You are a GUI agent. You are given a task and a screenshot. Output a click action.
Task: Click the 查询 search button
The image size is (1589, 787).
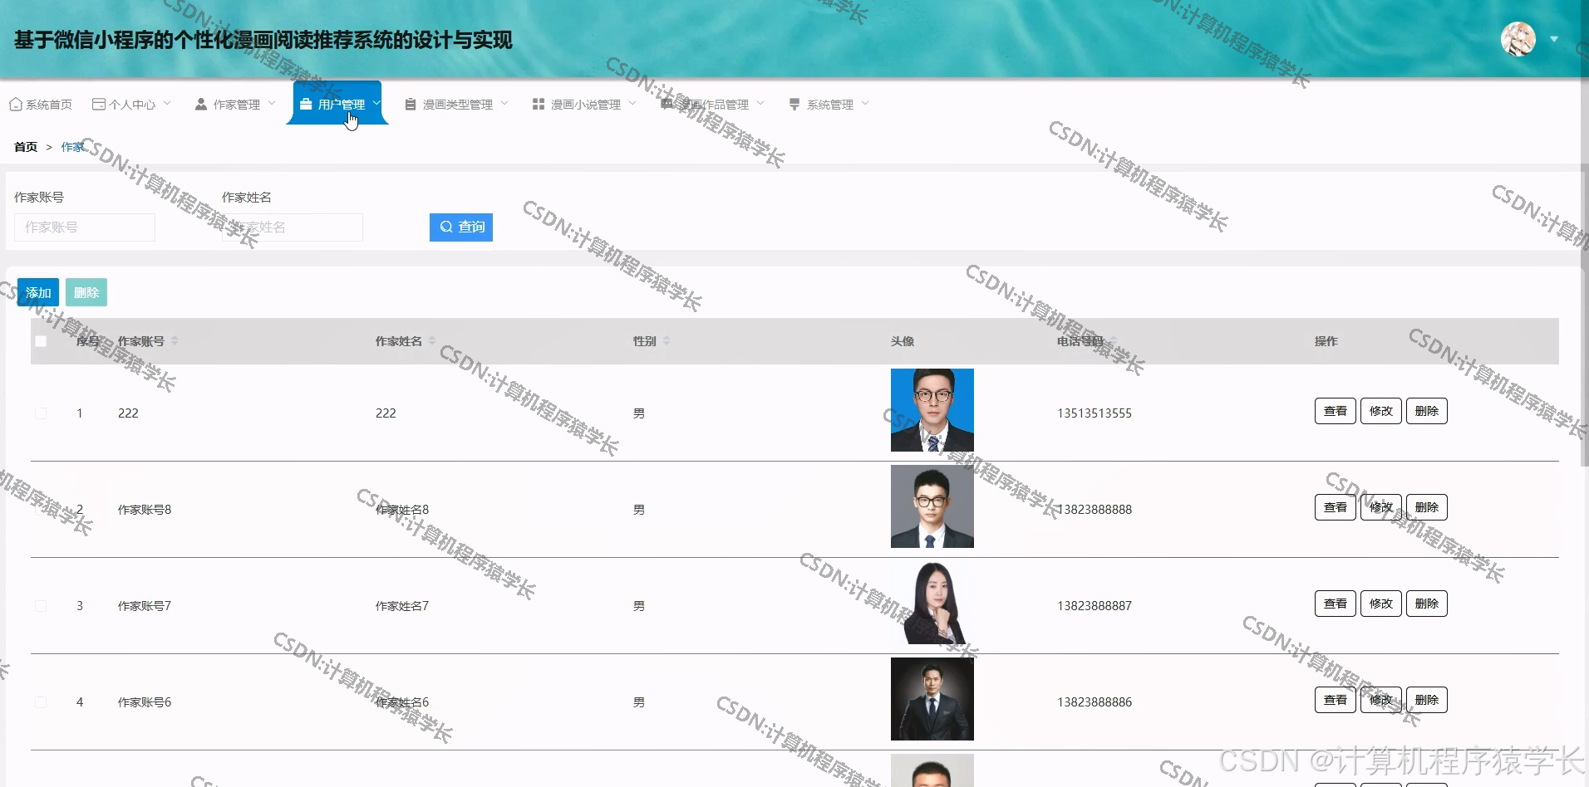pos(461,227)
